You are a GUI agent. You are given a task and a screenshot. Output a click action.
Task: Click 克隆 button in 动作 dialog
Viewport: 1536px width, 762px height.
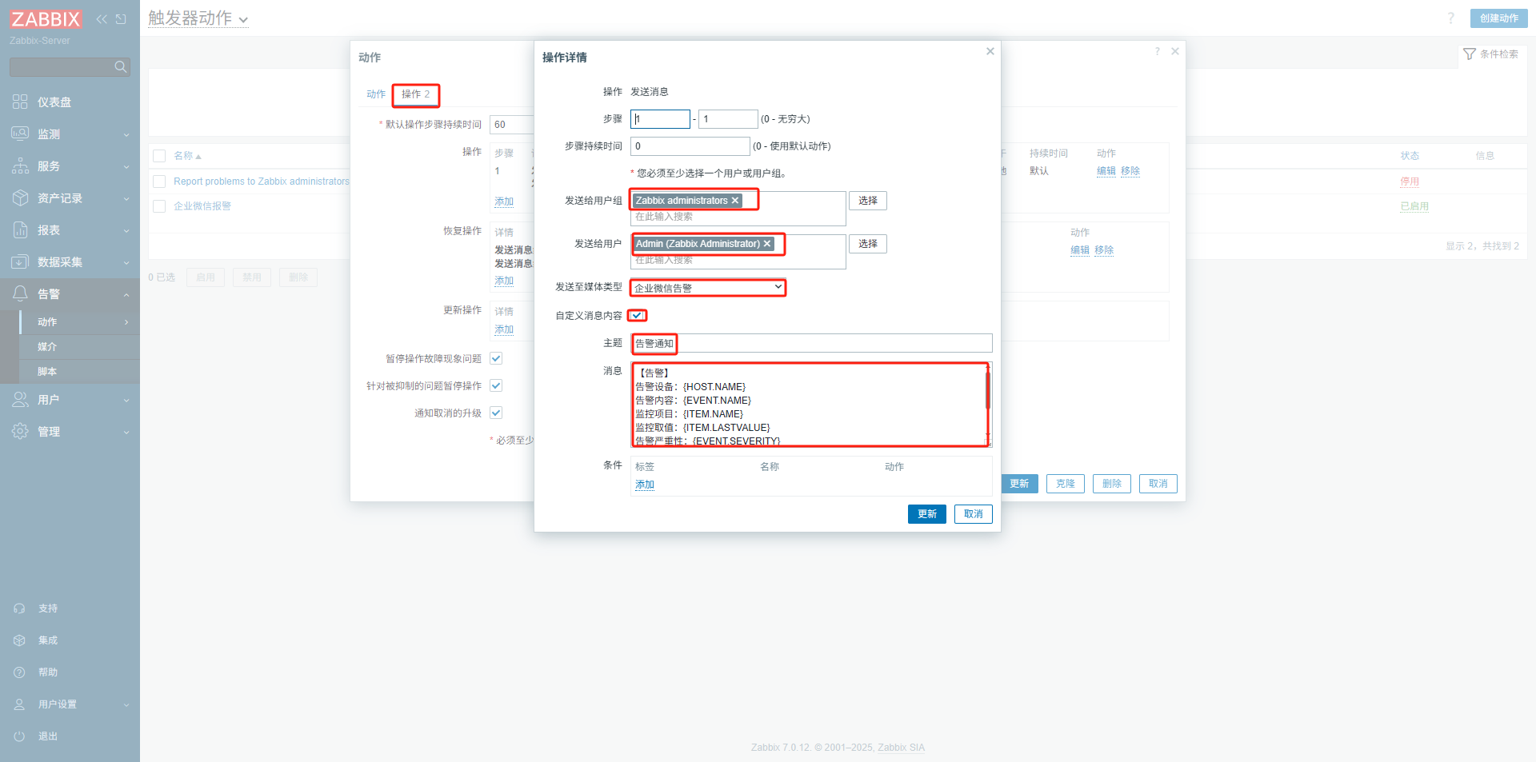point(1066,484)
